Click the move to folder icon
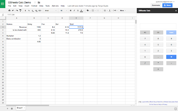 click(x=39, y=2)
